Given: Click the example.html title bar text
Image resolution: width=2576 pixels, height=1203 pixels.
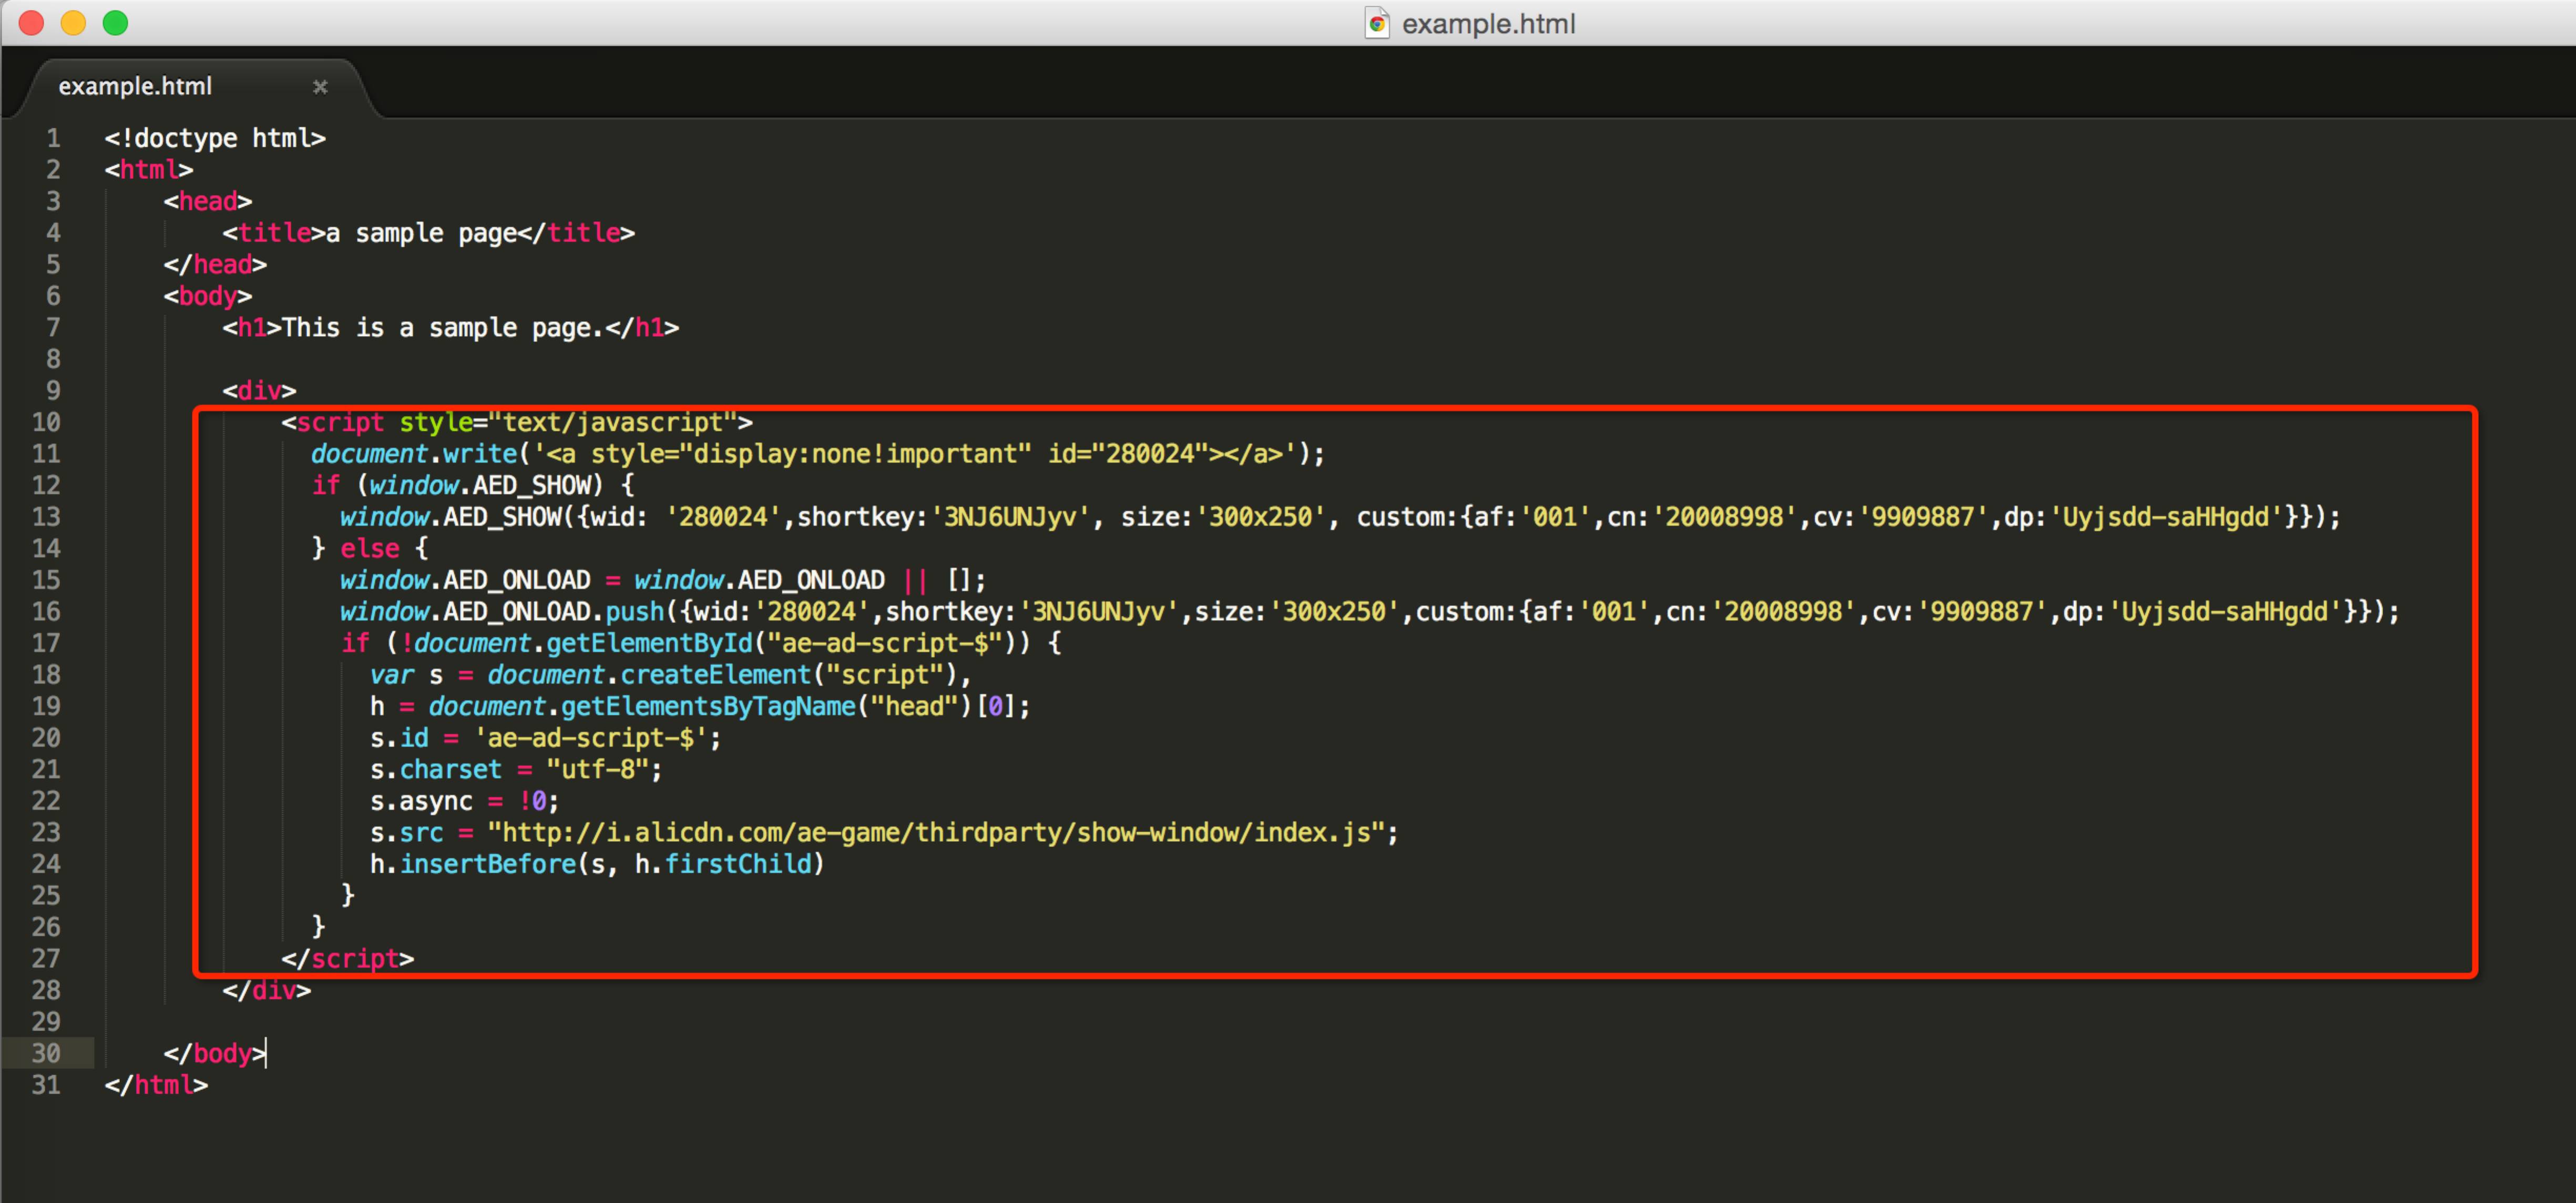Looking at the screenshot, I should click(x=1488, y=23).
